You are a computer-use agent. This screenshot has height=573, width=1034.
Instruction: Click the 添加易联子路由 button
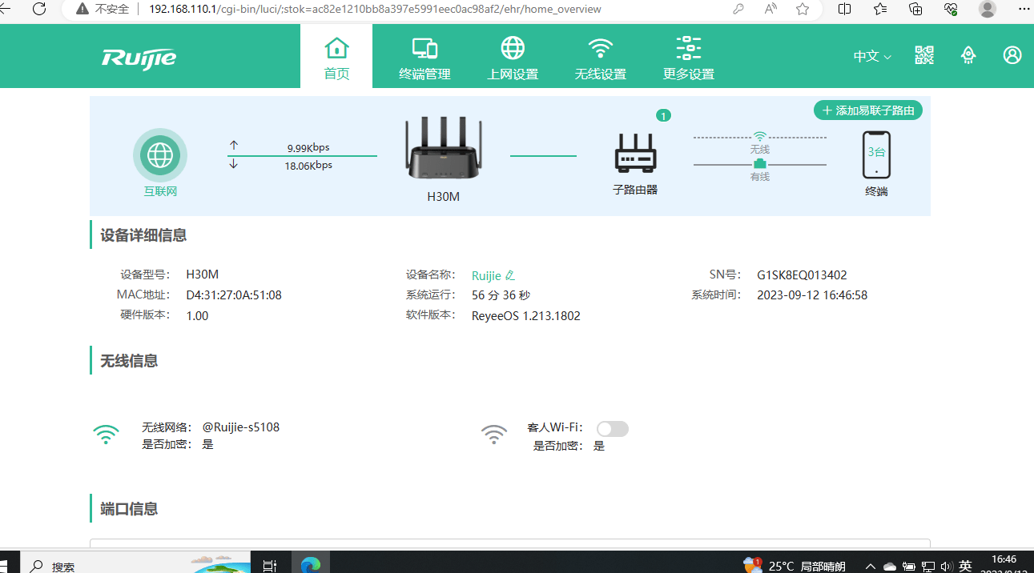pyautogui.click(x=868, y=110)
